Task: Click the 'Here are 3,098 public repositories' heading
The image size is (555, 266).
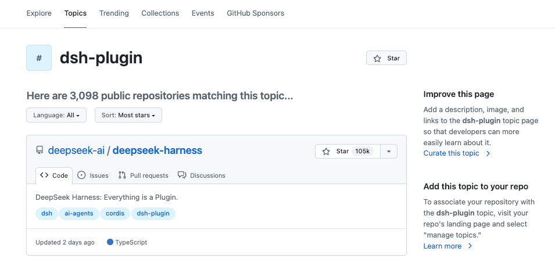Action: pyautogui.click(x=160, y=95)
